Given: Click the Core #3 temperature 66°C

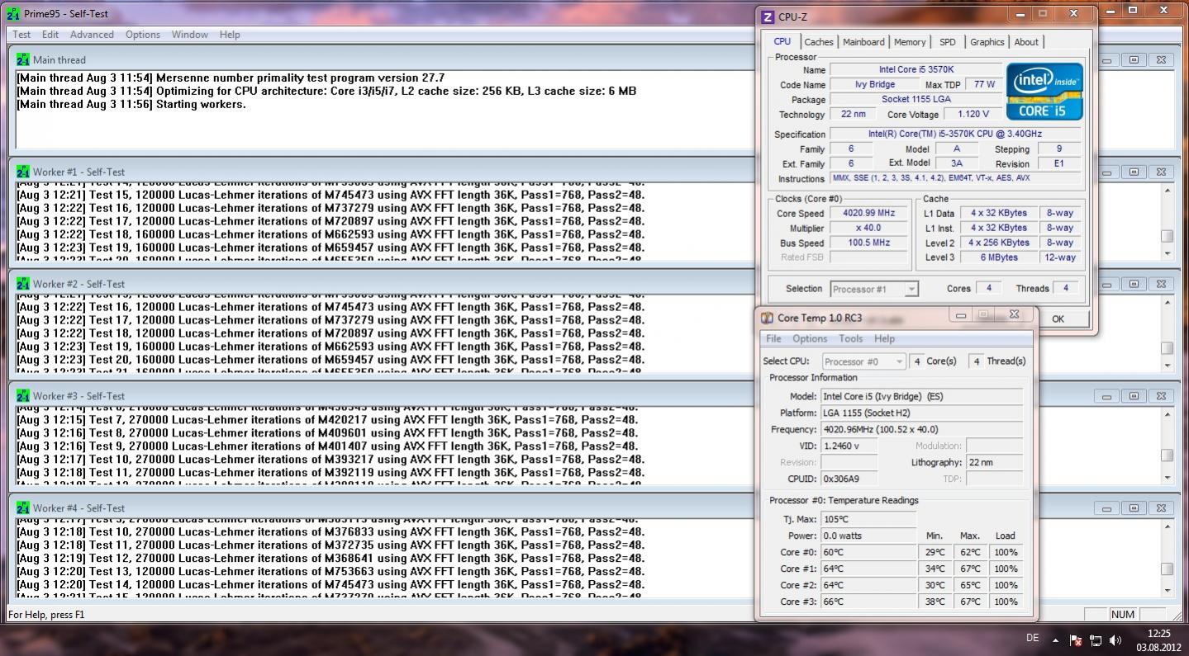Looking at the screenshot, I should click(x=868, y=602).
